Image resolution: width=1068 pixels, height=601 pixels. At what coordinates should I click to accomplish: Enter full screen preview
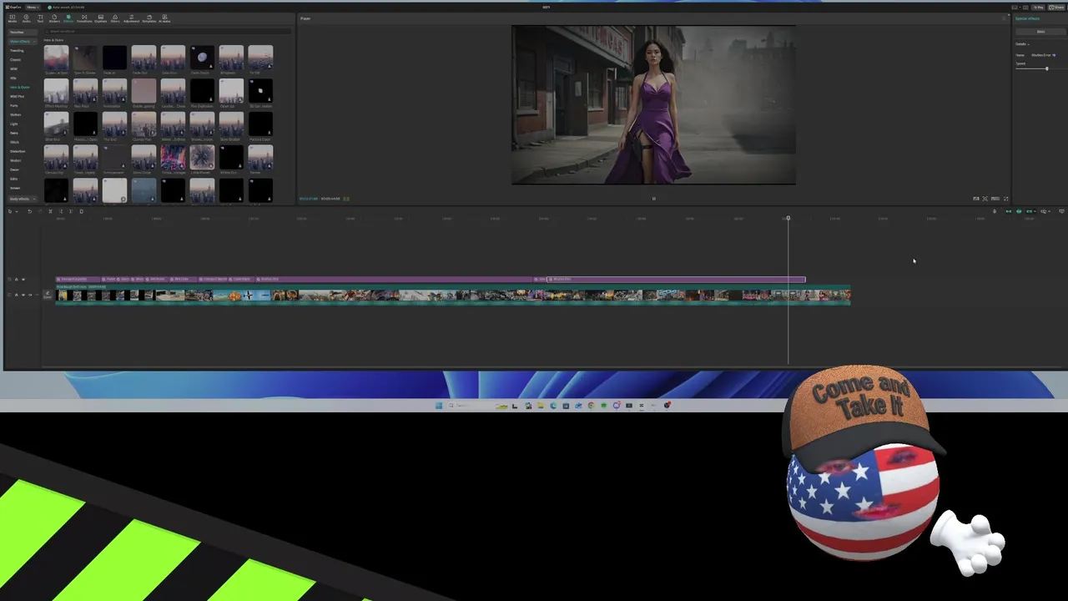(1005, 199)
